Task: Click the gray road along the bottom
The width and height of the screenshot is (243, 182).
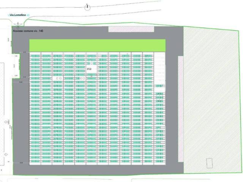Action: point(99,169)
